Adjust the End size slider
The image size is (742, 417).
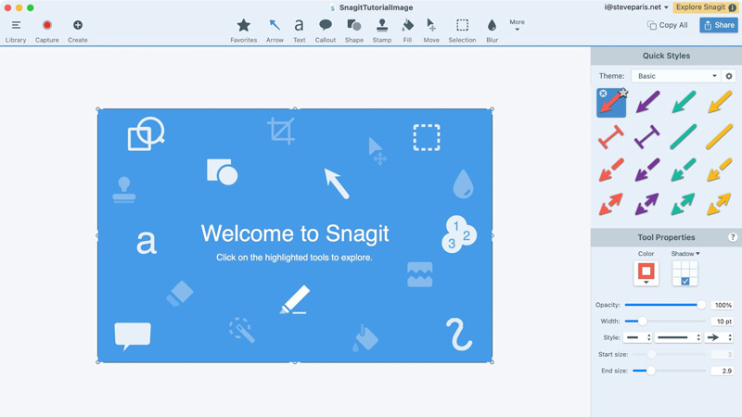(669, 371)
